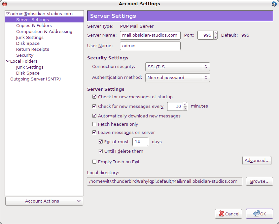Collapse the admin@obsidian-studios.com account tree

8,14
